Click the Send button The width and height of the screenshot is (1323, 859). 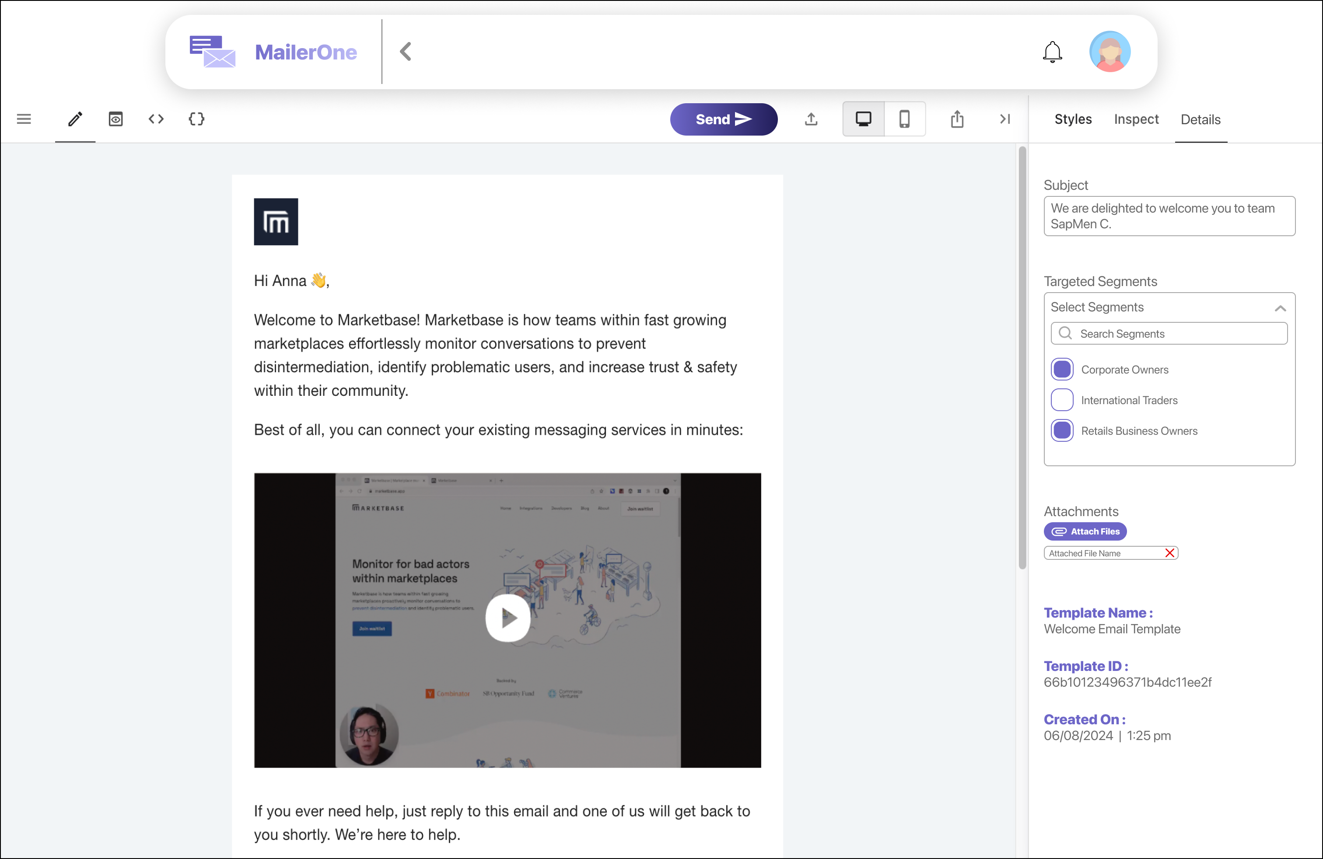pyautogui.click(x=724, y=119)
